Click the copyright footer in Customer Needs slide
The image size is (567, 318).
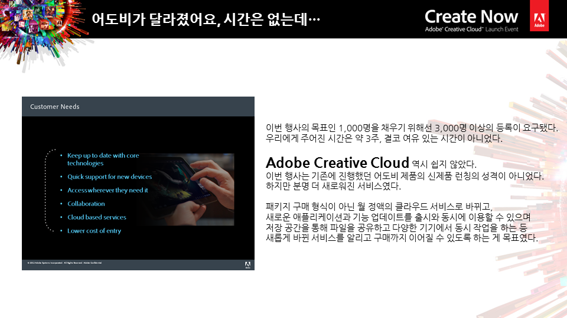65,263
